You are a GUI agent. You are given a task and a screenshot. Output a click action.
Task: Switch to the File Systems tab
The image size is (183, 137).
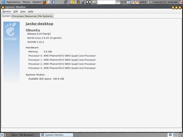[x=45, y=16]
